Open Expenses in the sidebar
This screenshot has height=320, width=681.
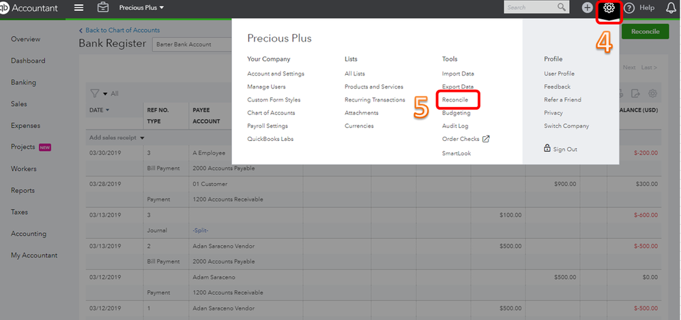coord(26,126)
